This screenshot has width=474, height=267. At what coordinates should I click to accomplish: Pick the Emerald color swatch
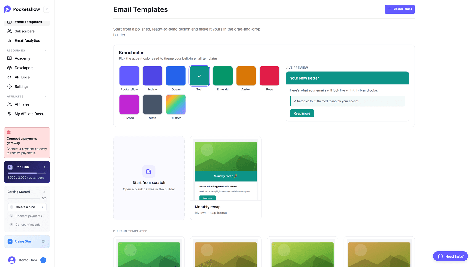click(223, 76)
